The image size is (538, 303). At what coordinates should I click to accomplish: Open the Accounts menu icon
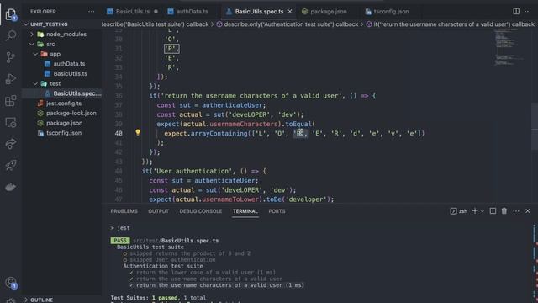click(x=11, y=283)
